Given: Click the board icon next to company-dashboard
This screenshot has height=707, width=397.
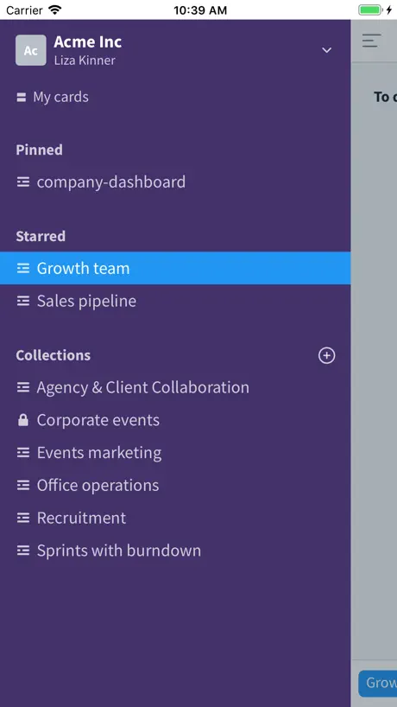Looking at the screenshot, I should coord(23,182).
